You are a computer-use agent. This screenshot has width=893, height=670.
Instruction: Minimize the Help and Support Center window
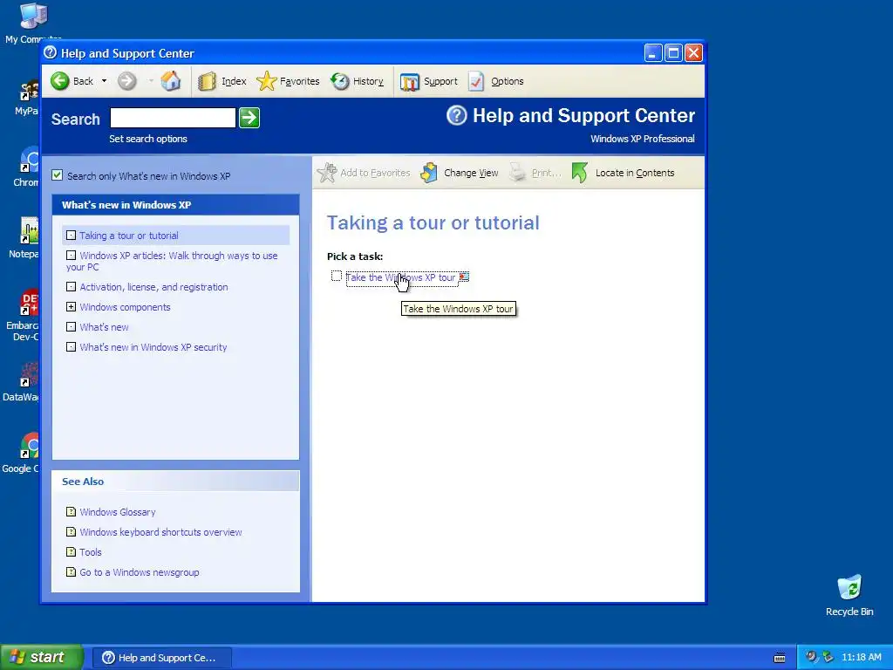tap(653, 53)
